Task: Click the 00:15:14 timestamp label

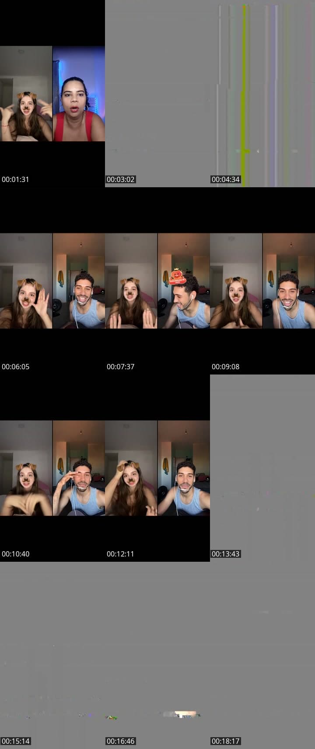Action: pyautogui.click(x=16, y=741)
